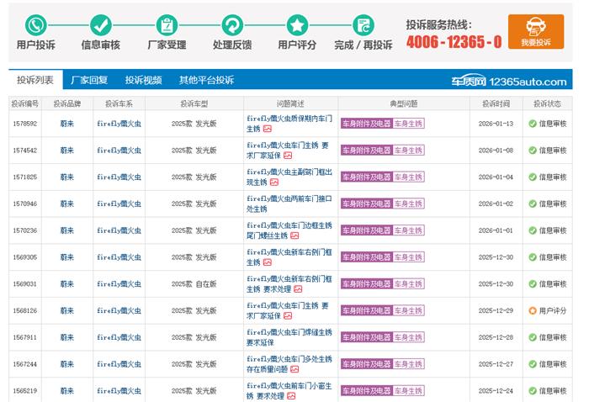589x402 pixels.
Task: Click the 完成/再投诉 step icon
Action: pos(363,24)
